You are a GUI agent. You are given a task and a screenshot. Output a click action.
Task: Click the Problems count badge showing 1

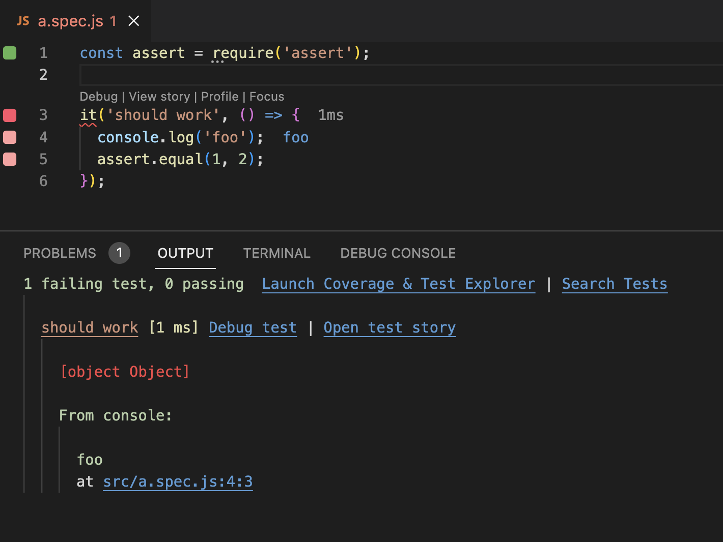[x=119, y=253]
